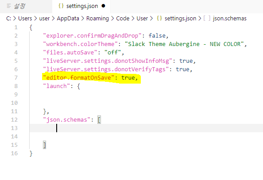Click line number 16 in the gutter
263x180 pixels.
point(14,153)
